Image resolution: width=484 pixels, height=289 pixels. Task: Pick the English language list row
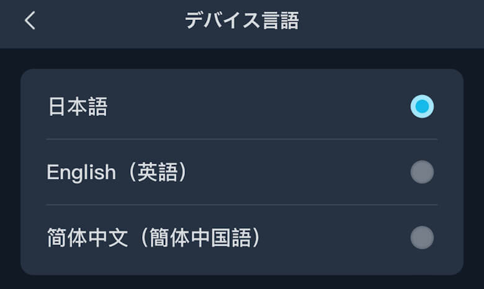tap(242, 172)
